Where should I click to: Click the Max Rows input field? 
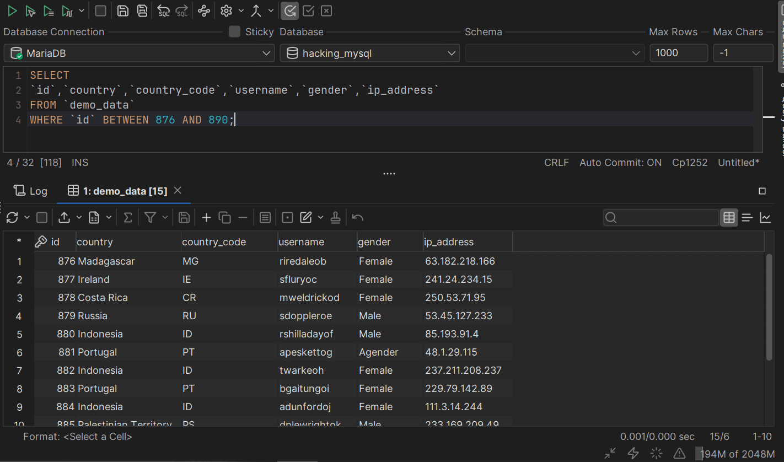678,53
